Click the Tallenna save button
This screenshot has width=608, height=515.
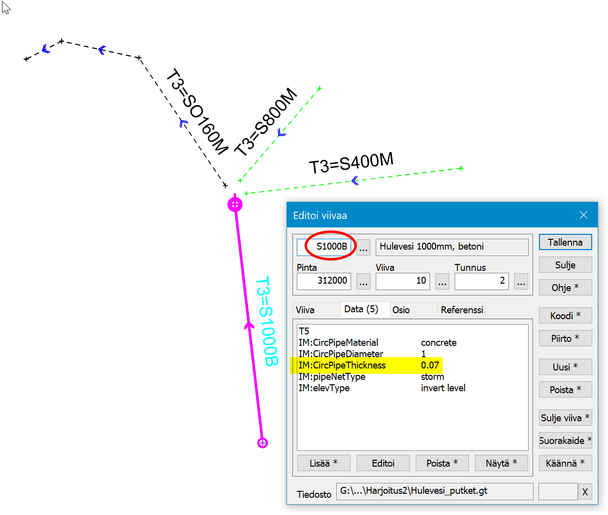click(x=565, y=242)
